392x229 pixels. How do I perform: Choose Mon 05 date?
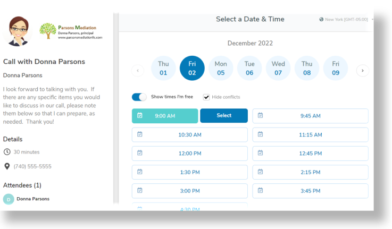221,69
